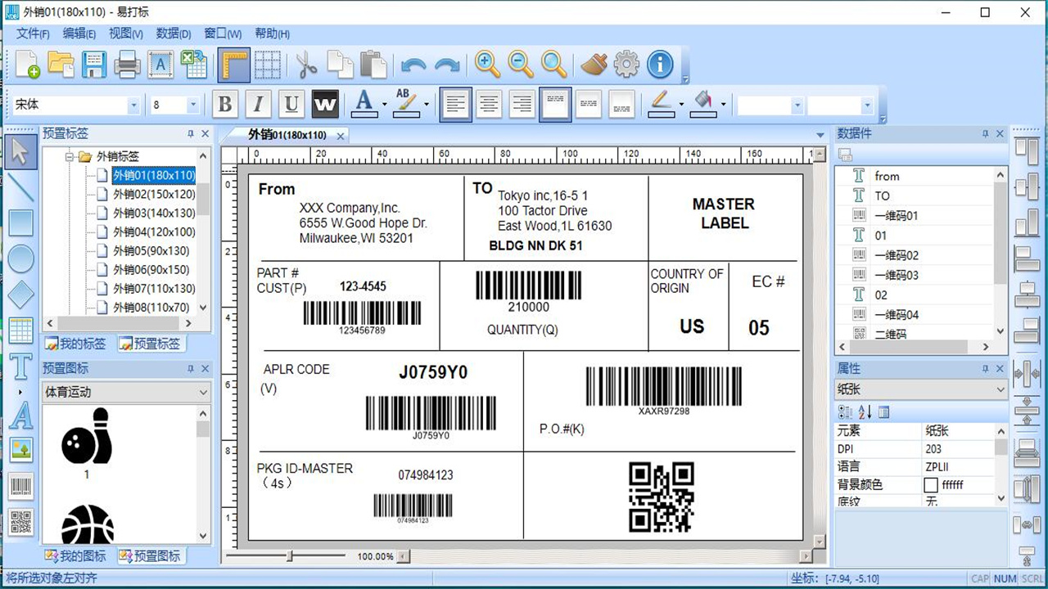Expand the 体育运动 icon category dropdown
Viewport: 1048px width, 589px height.
pos(203,393)
